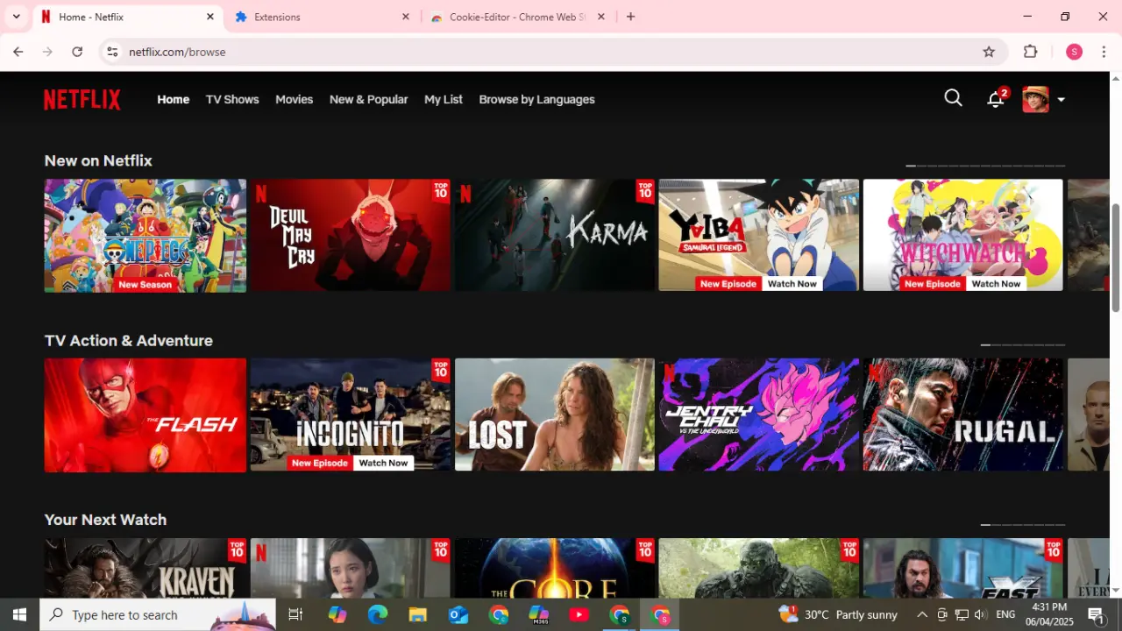
Task: Open the Karma thumbnail
Action: tap(554, 235)
